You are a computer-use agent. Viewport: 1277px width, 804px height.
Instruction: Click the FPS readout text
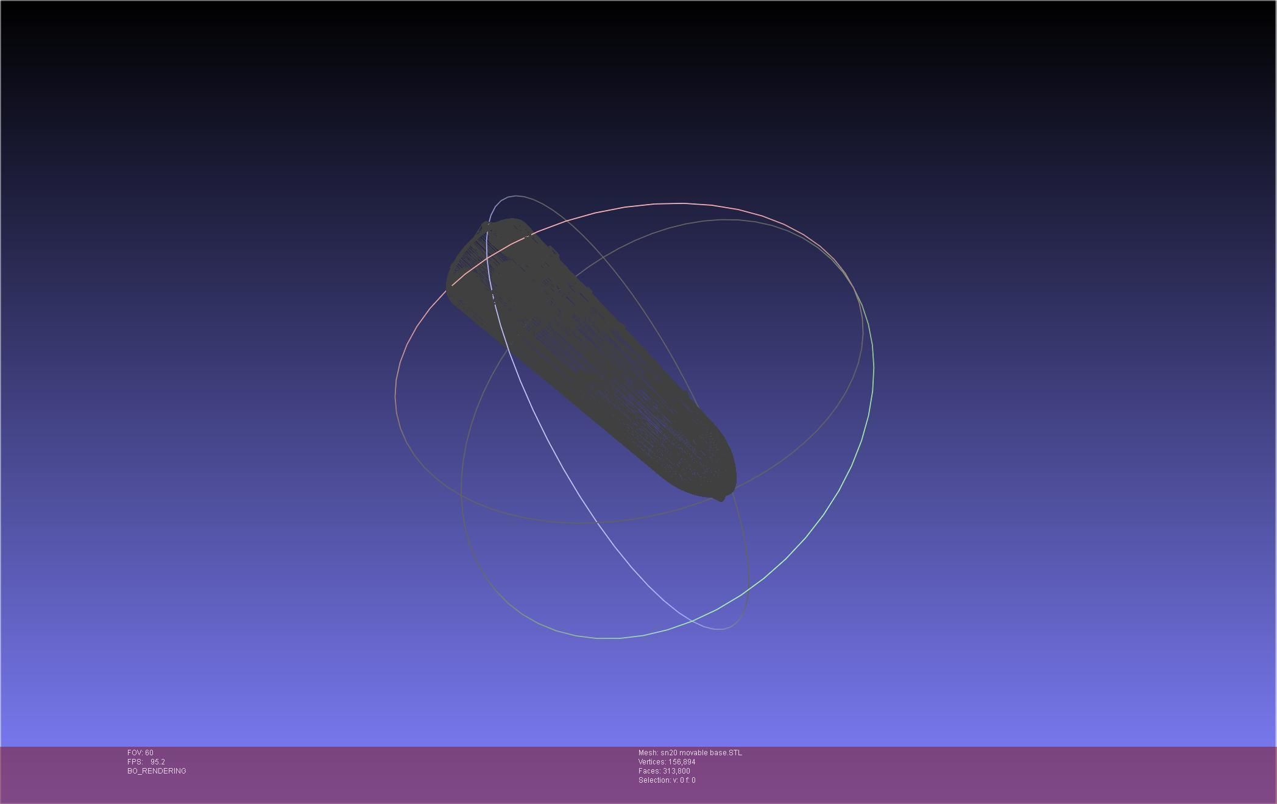click(146, 762)
